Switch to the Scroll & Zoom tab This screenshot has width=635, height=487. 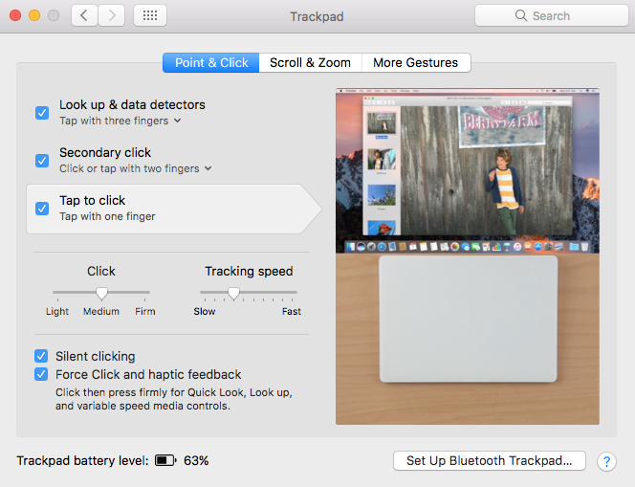coord(310,62)
